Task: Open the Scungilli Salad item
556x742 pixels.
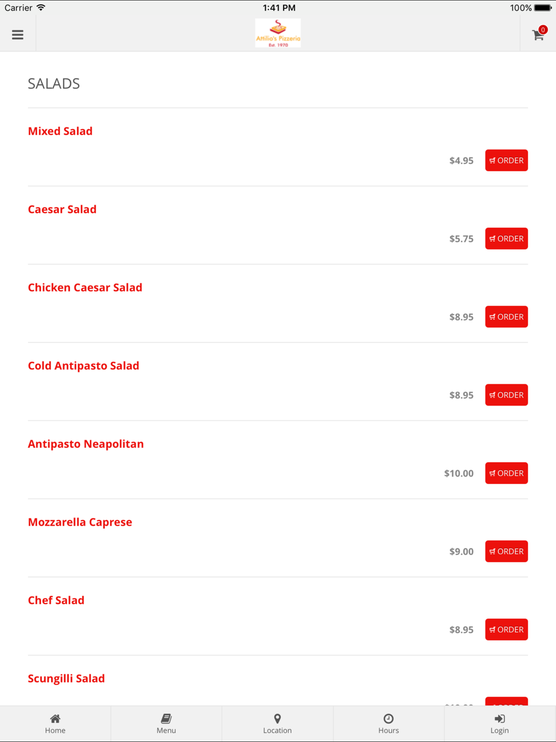Action: point(66,679)
